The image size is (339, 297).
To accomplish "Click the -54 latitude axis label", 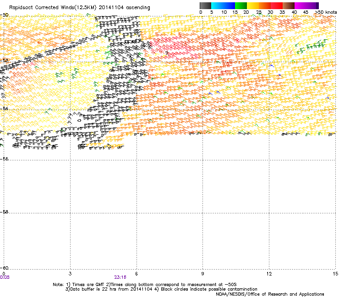I will pos(4,108).
